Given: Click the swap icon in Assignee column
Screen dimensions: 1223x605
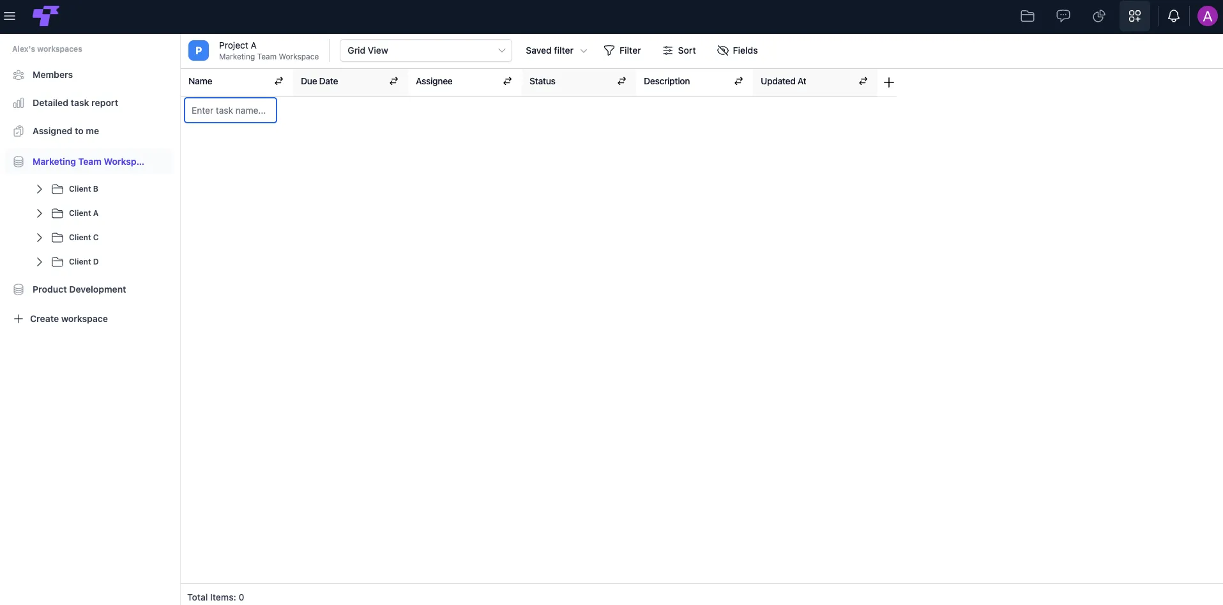Looking at the screenshot, I should [508, 81].
